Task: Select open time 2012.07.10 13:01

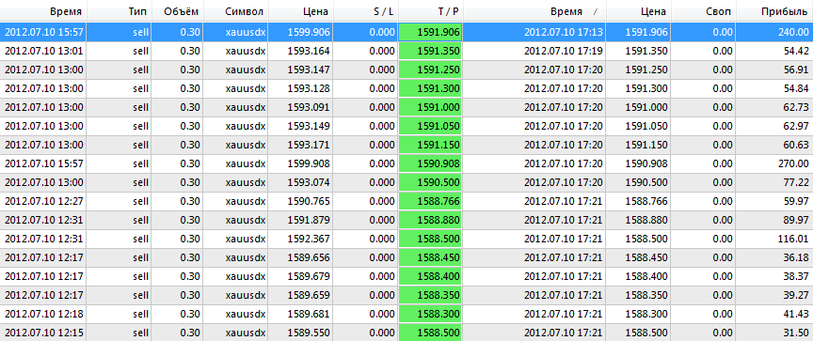Action: click(43, 51)
